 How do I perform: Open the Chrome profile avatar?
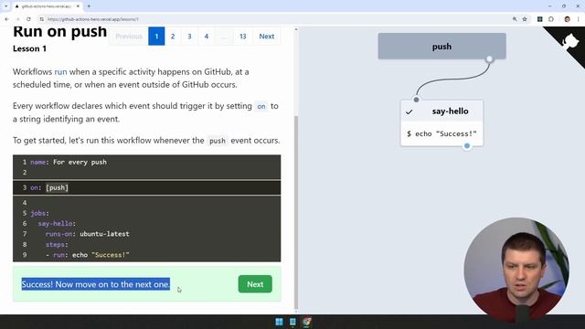pyautogui.click(x=567, y=19)
